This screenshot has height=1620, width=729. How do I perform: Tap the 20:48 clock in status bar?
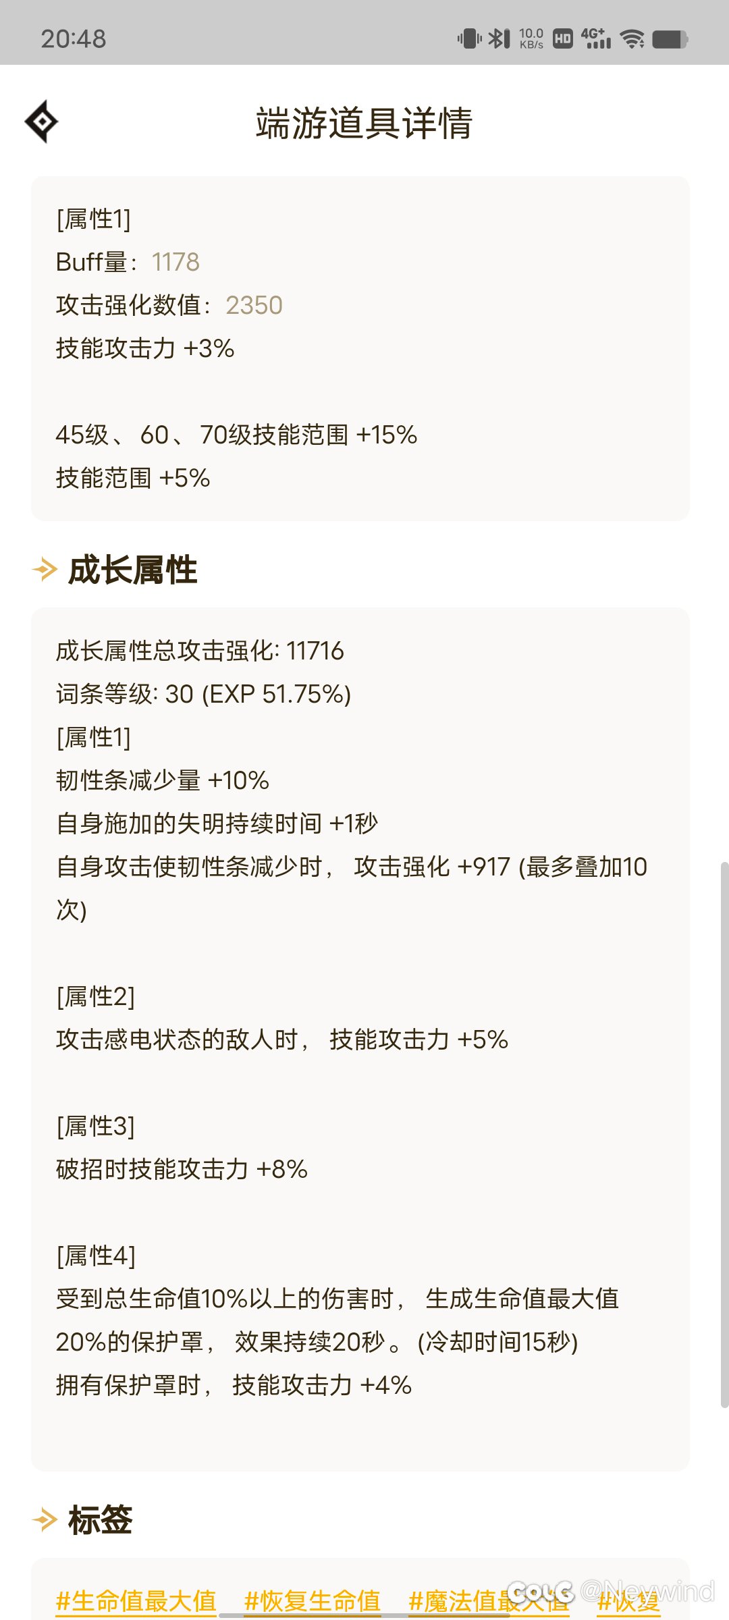[x=74, y=39]
